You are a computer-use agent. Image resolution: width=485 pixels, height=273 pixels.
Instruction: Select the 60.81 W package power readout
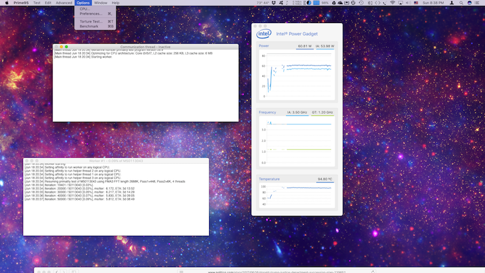[x=305, y=46]
